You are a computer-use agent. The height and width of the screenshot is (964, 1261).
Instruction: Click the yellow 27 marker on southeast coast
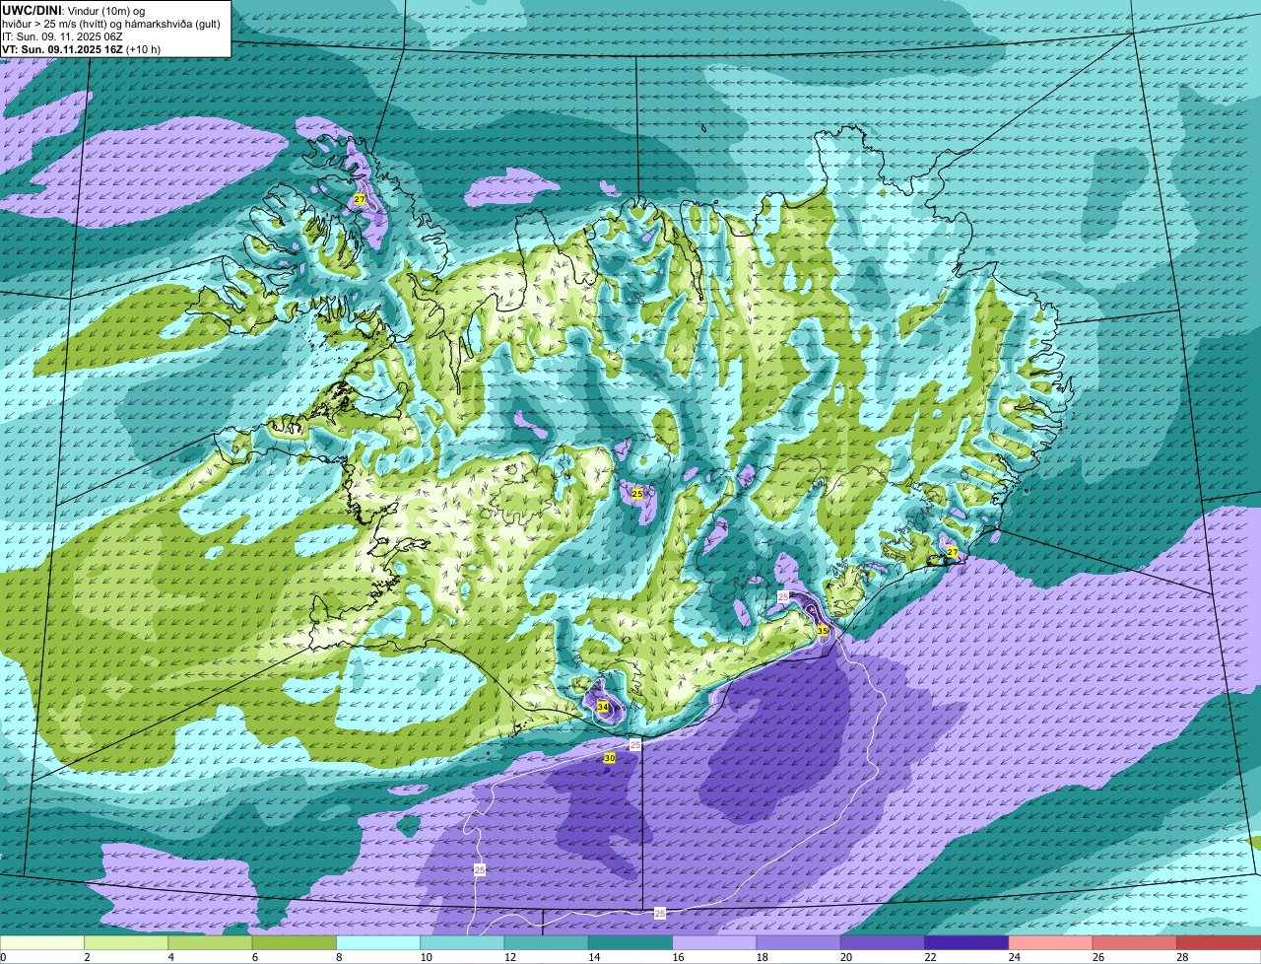[952, 552]
